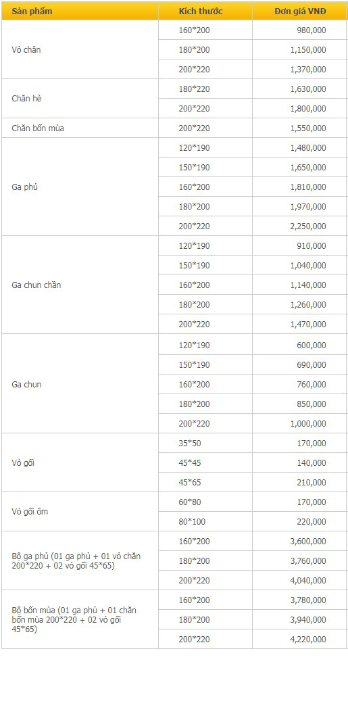The image size is (348, 718).
Task: Click the Ga phủ product cell
Action: click(80, 187)
